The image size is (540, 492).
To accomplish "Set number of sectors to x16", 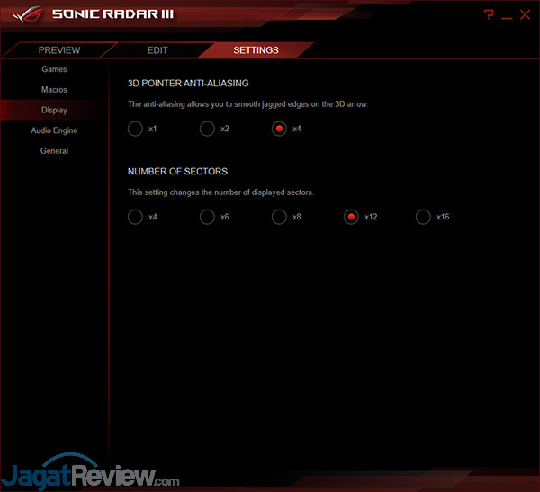I will (x=423, y=217).
